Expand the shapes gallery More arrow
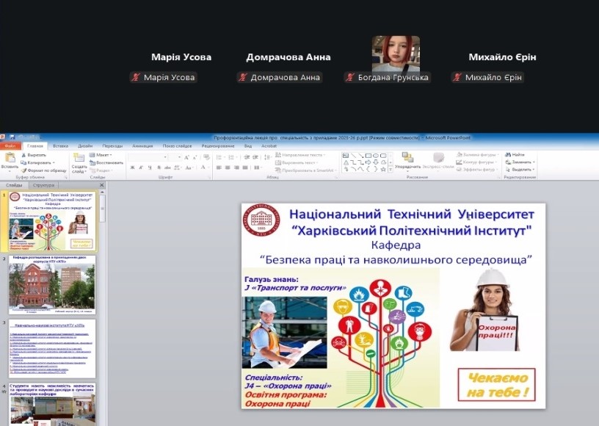The height and width of the screenshot is (426, 599). 390,169
